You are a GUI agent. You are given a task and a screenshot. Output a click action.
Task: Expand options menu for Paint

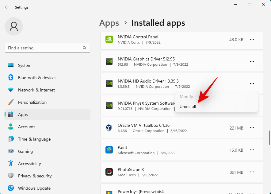coord(252,150)
